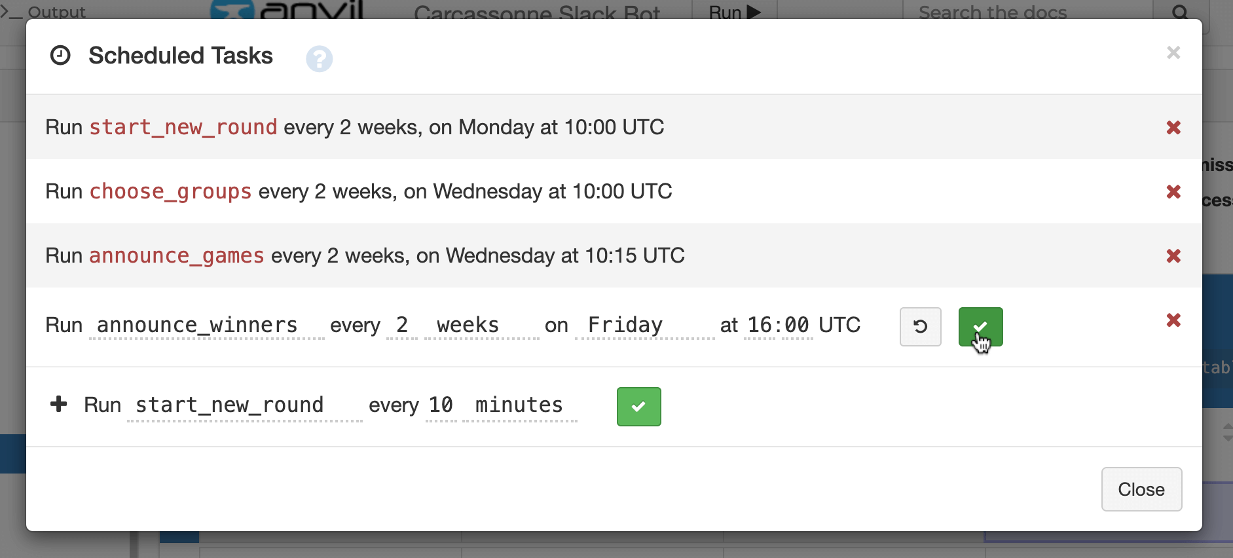Change the weeks interval unit dropdown
This screenshot has width=1233, height=558.
[481, 325]
